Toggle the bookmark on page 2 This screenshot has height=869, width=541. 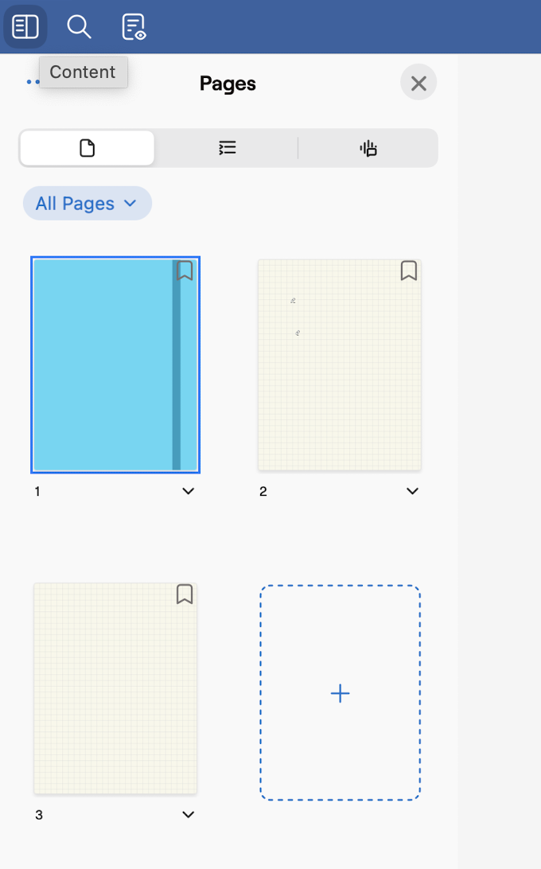click(409, 271)
